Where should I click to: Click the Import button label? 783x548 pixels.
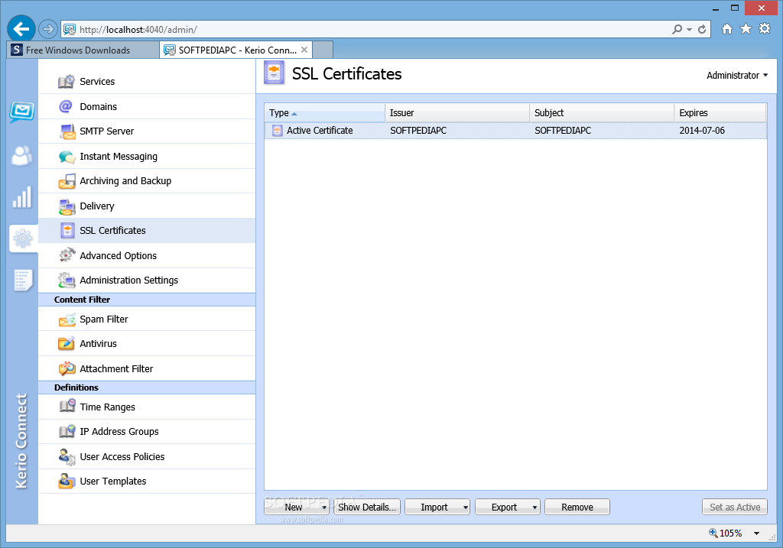[434, 507]
